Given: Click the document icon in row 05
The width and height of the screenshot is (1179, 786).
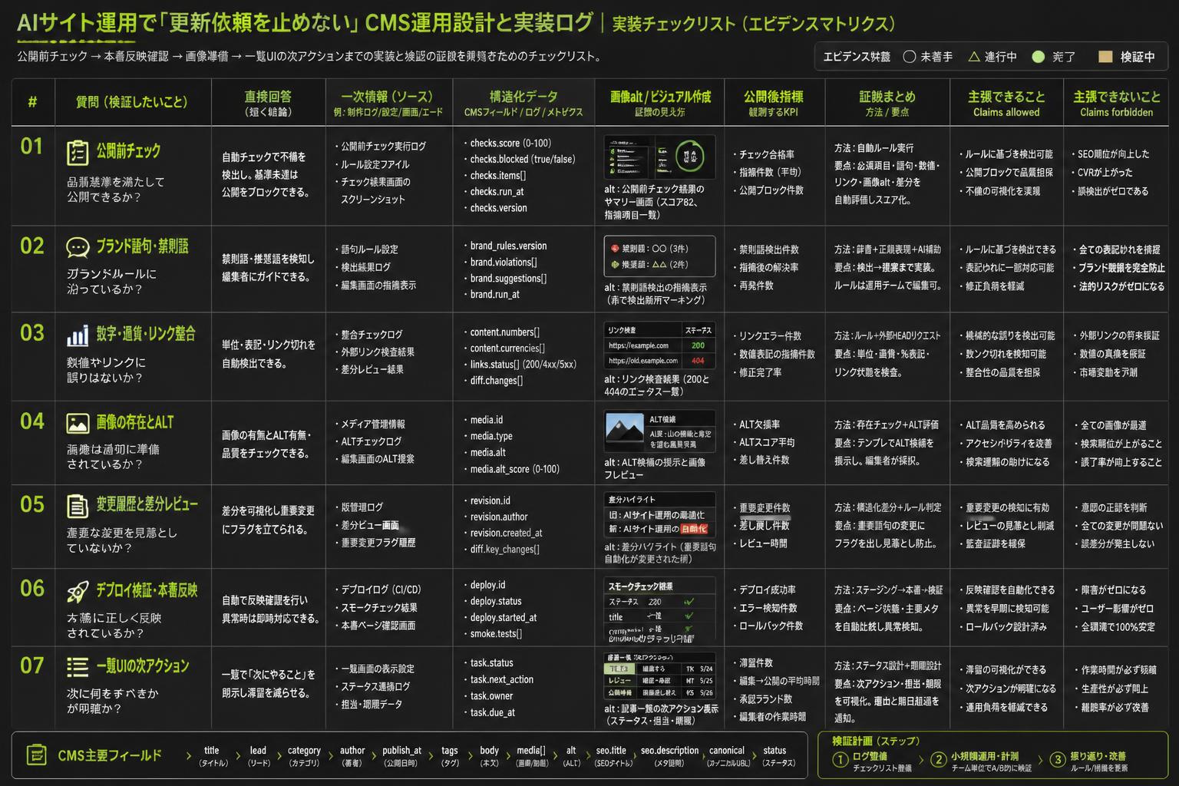Looking at the screenshot, I should point(78,506).
